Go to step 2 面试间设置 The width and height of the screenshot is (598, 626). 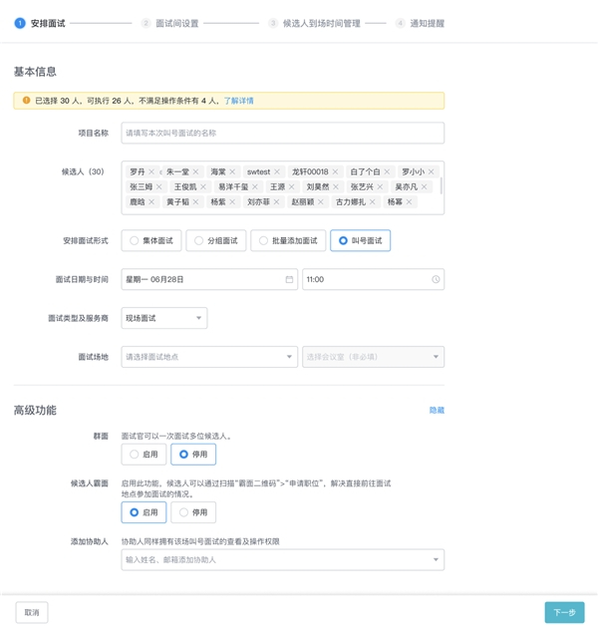[170, 23]
